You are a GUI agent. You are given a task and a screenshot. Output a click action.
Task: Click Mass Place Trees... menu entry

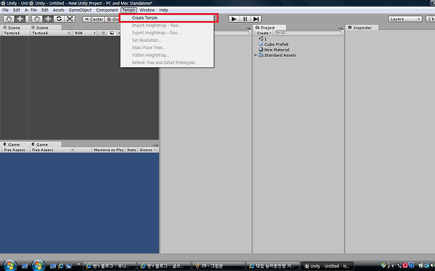(x=167, y=48)
